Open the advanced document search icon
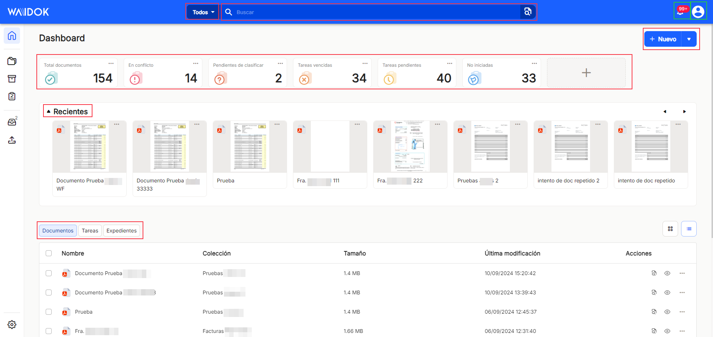The height and width of the screenshot is (337, 713). pos(528,12)
